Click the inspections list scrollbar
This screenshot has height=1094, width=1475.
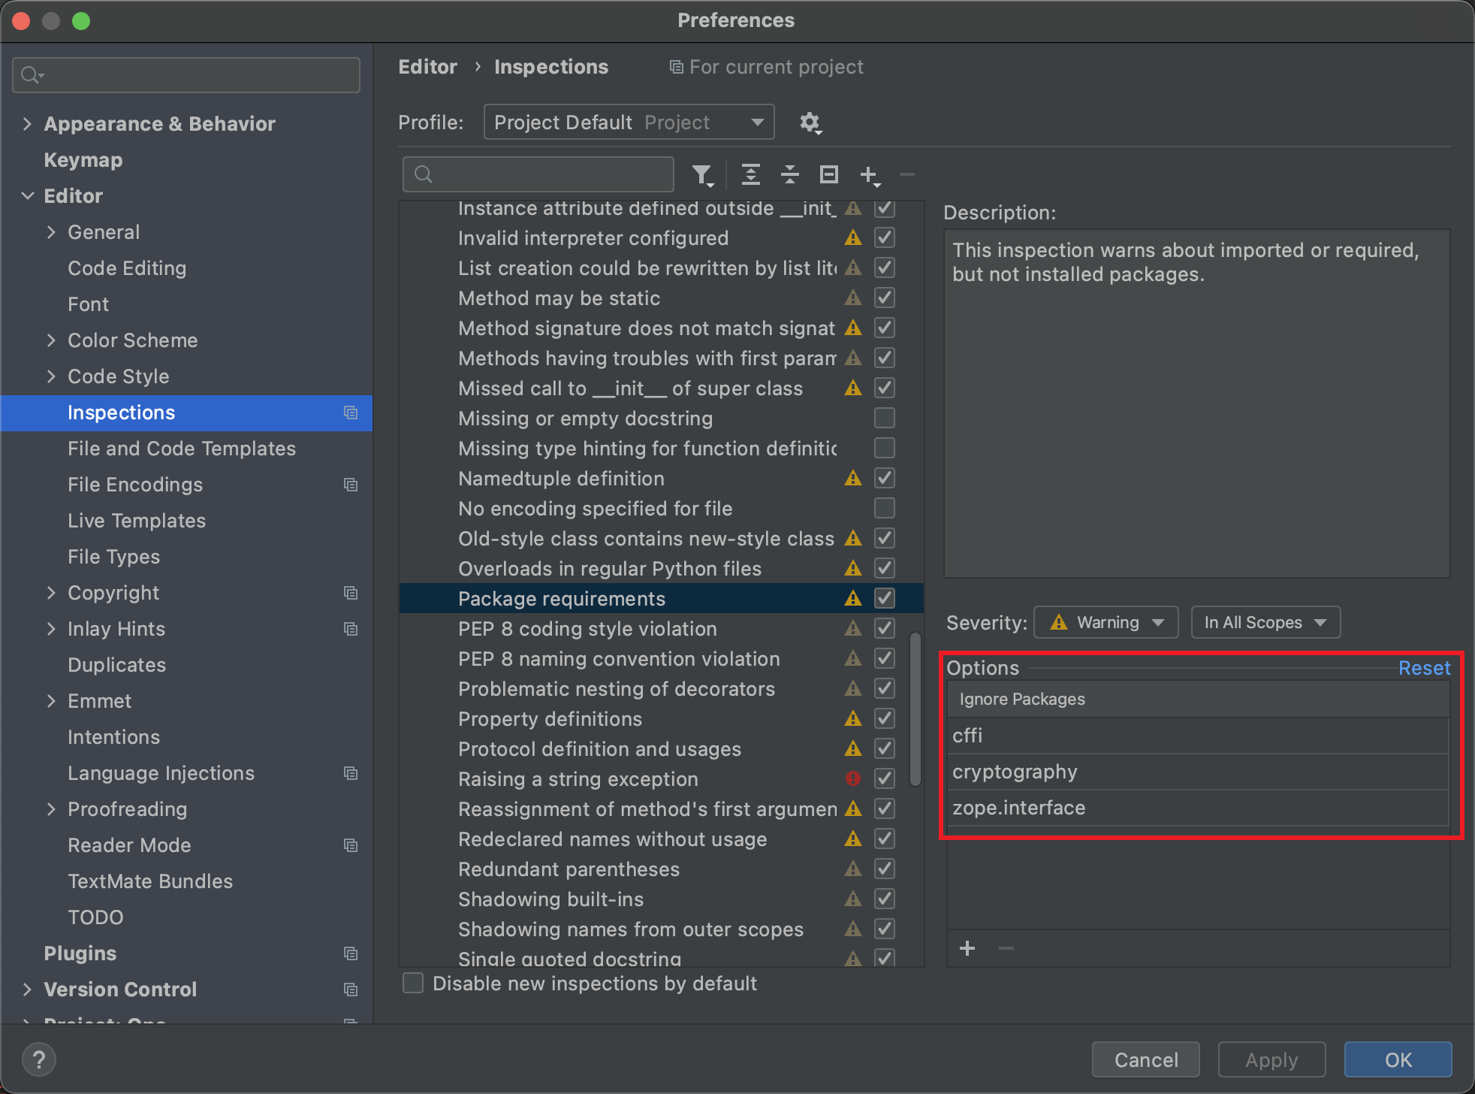[x=915, y=709]
